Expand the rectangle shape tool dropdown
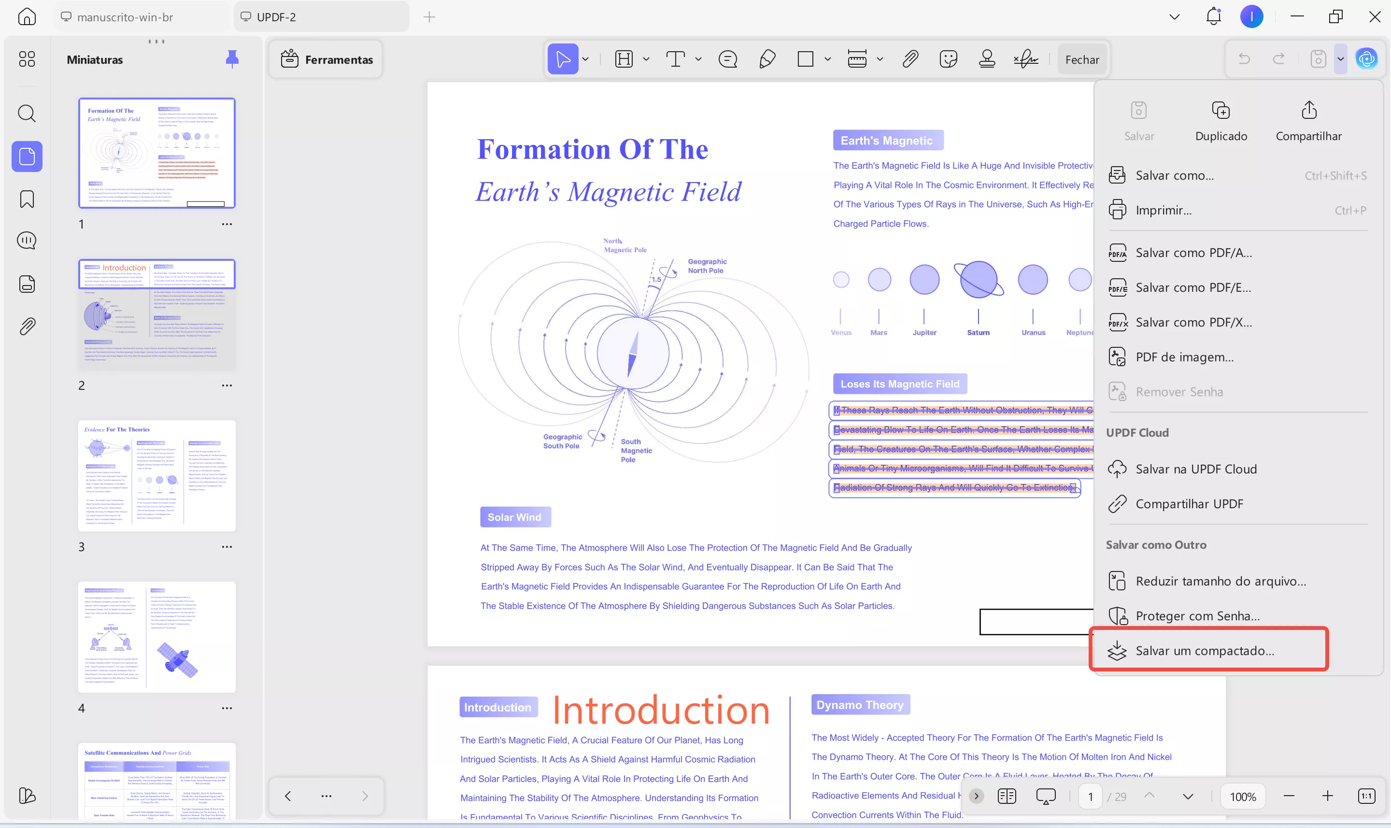Viewport: 1391px width, 828px height. coord(828,59)
